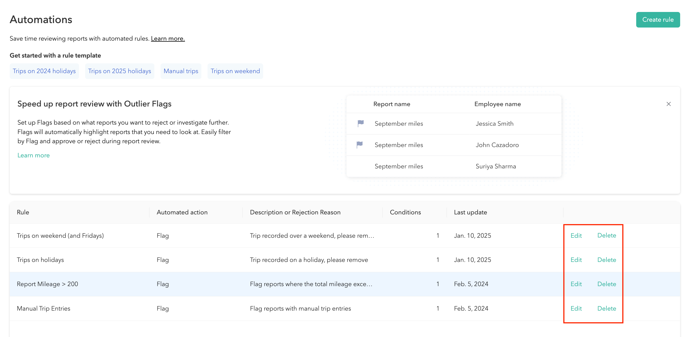Image resolution: width=691 pixels, height=337 pixels.
Task: Delete the Manual Trip Entries rule
Action: (x=606, y=308)
